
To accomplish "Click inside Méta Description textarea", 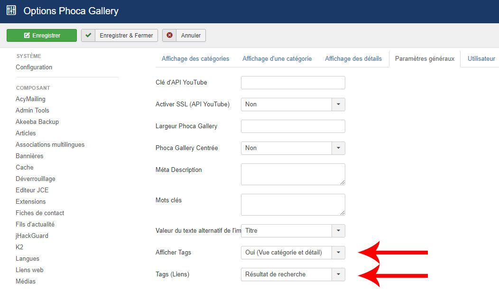I will click(293, 174).
